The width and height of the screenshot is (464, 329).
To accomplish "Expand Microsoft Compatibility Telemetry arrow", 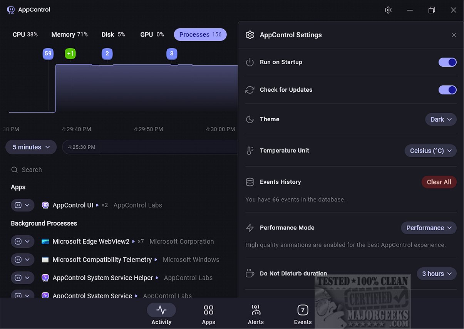I will (156, 260).
